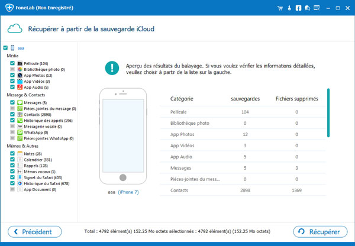Viewport: 355px width, 246px height.
Task: Click the Bibliothèque photo icon
Action: [20, 69]
